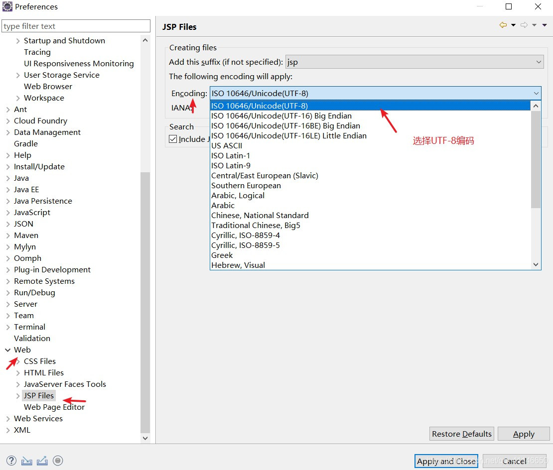Click the preference tree scroll up arrow
The height and width of the screenshot is (470, 553).
click(x=145, y=40)
